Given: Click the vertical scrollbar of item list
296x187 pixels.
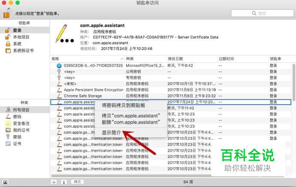Looking at the screenshot, I should point(294,82).
